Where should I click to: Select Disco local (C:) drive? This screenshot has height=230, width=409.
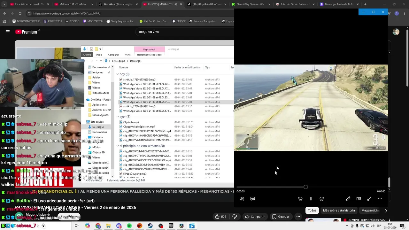tap(100, 163)
